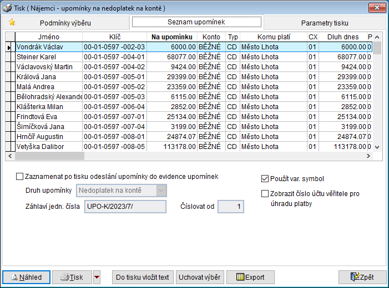This screenshot has height=288, width=389.
Task: Click the Uchovat výběr button
Action: pyautogui.click(x=199, y=277)
